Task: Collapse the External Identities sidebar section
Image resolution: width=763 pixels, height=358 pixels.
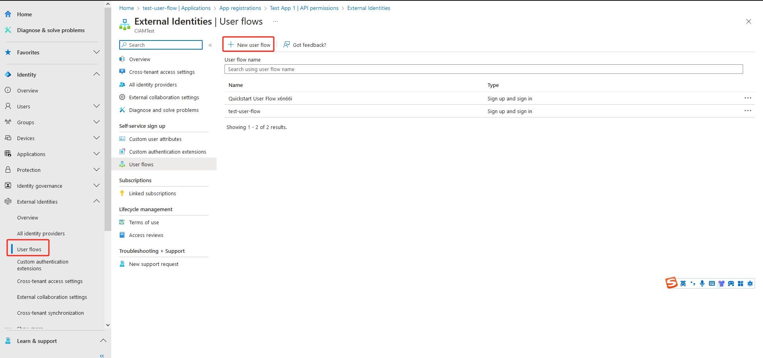Action: (x=97, y=201)
